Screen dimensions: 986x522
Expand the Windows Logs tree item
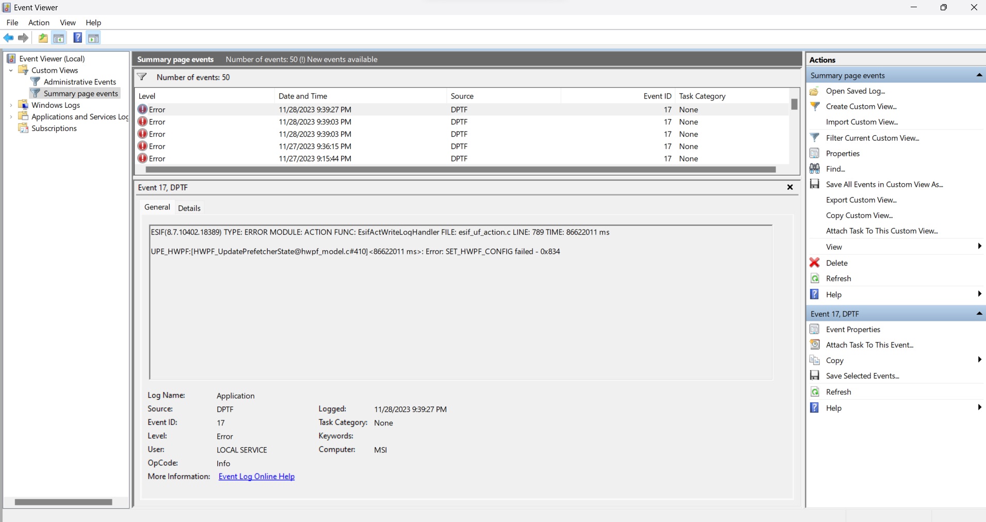(11, 105)
